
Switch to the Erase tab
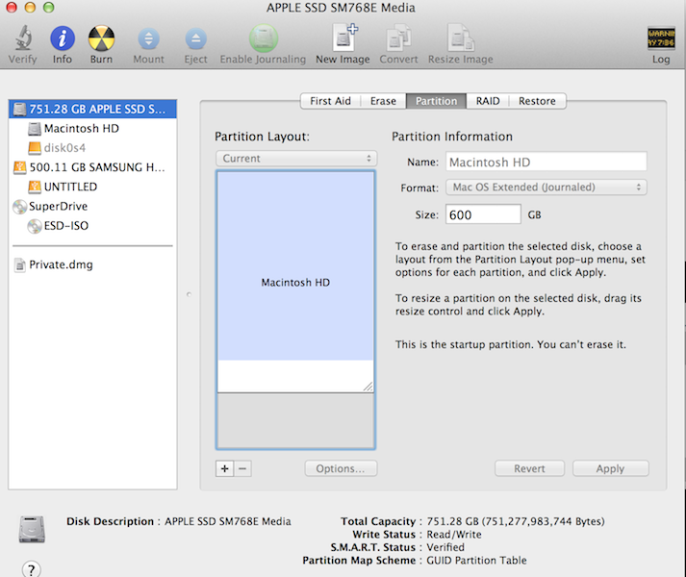point(383,101)
